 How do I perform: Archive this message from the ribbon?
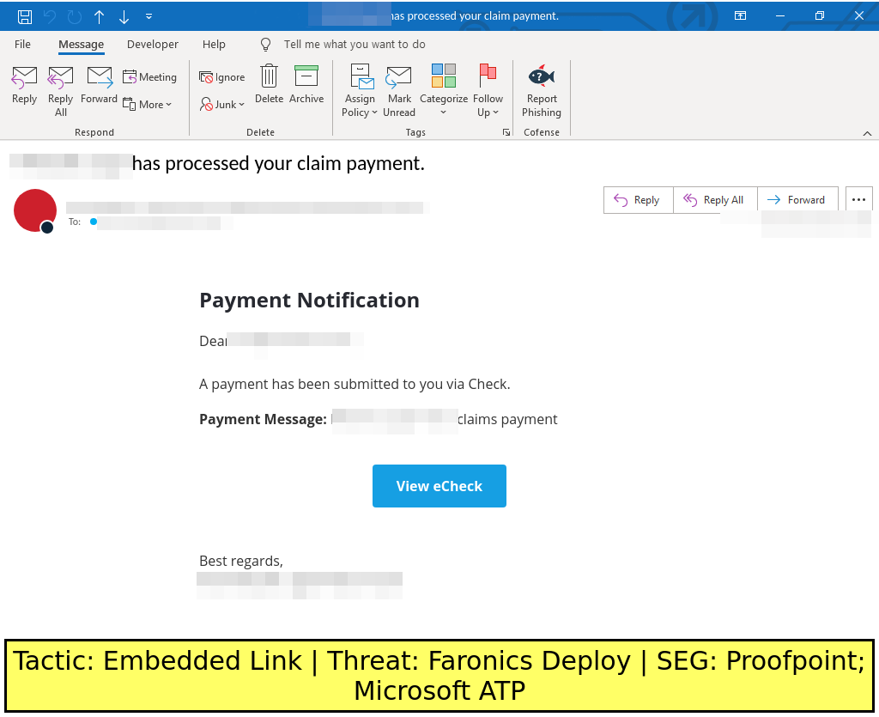pyautogui.click(x=306, y=85)
